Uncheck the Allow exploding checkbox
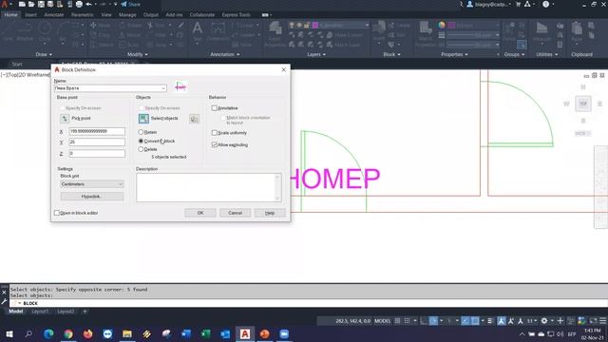Viewport: 608px width, 342px height. (x=215, y=144)
